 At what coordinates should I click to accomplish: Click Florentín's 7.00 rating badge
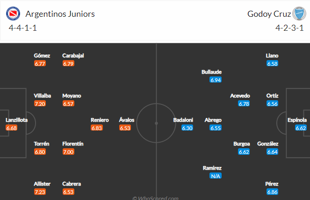(x=68, y=152)
